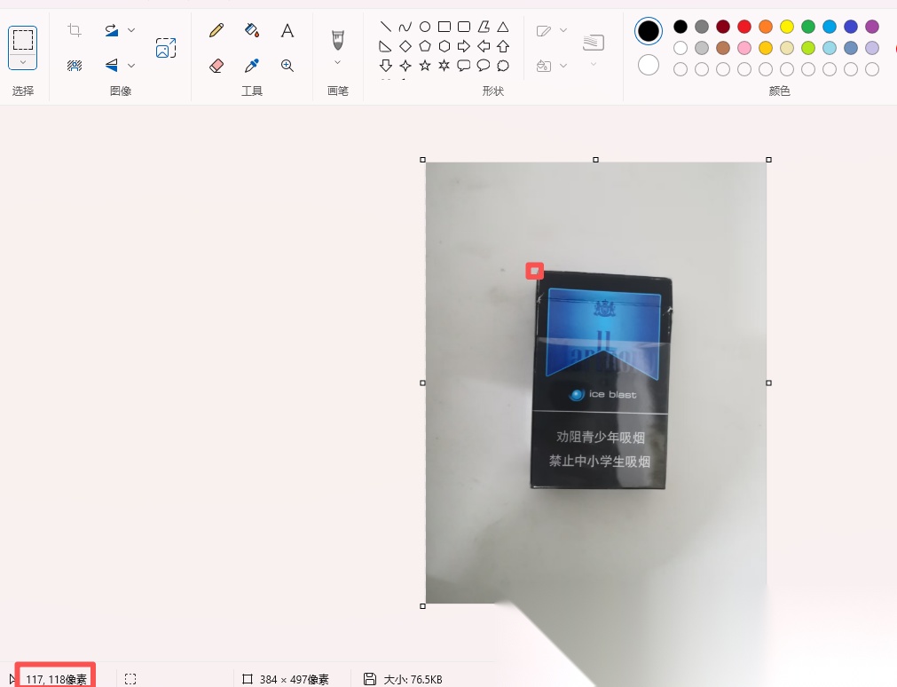This screenshot has width=897, height=687.
Task: Open the image creator icon
Action: point(166,48)
